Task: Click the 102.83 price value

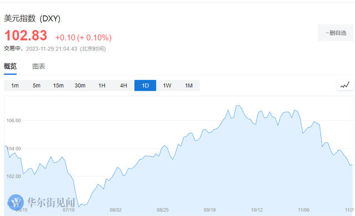Action: pos(26,36)
